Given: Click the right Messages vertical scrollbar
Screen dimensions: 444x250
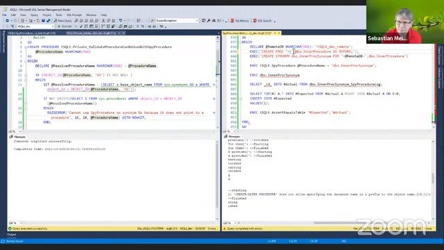Looking at the screenshot, I should (x=433, y=179).
